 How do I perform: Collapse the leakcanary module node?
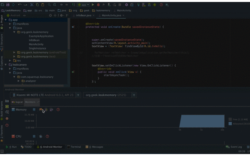coord(6,65)
